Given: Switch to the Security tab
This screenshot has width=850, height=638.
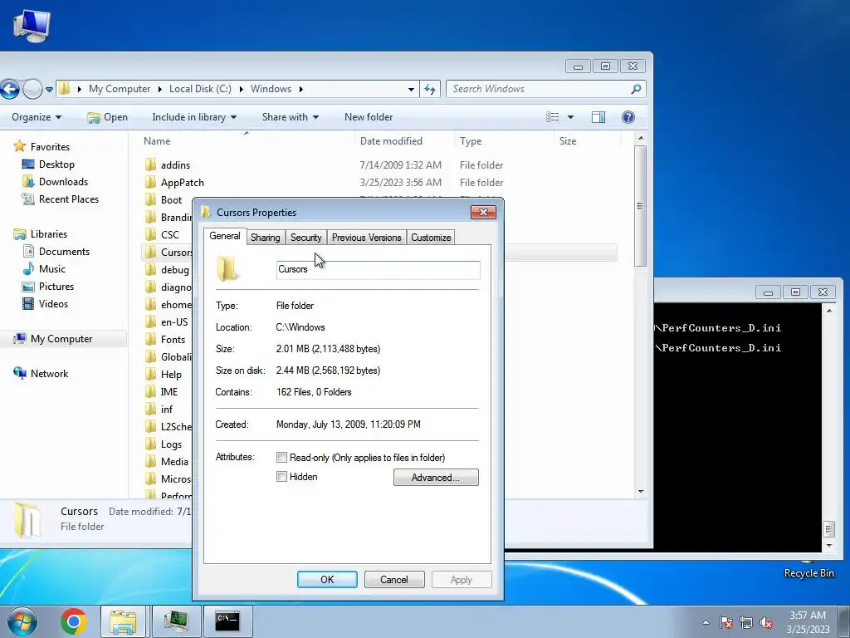Looking at the screenshot, I should [x=305, y=238].
